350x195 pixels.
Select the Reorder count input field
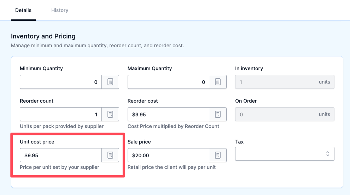61,114
